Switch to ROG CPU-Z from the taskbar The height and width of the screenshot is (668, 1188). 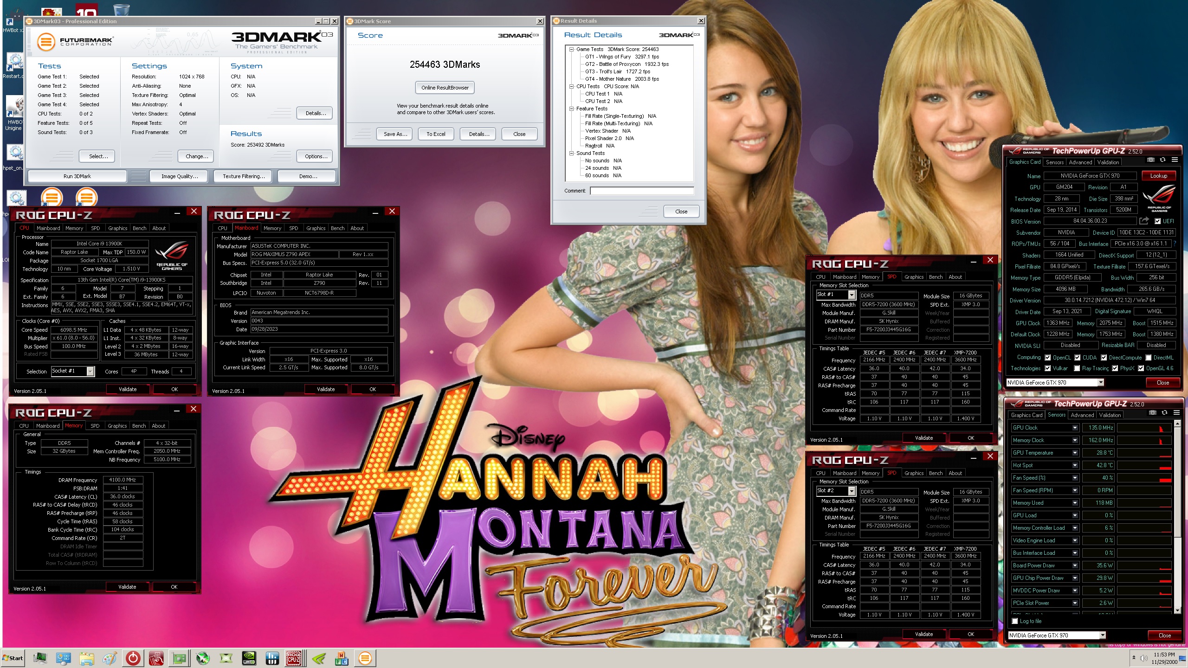[x=294, y=658]
